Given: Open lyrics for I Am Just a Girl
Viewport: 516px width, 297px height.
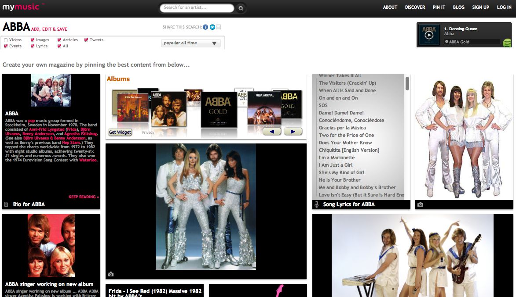Looking at the screenshot, I should [335, 165].
